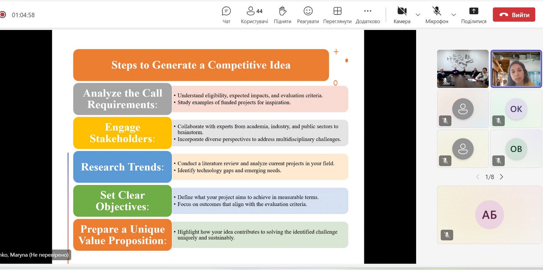This screenshot has height=270, width=543.
Task: Click the OB participant avatar tile
Action: point(516,149)
